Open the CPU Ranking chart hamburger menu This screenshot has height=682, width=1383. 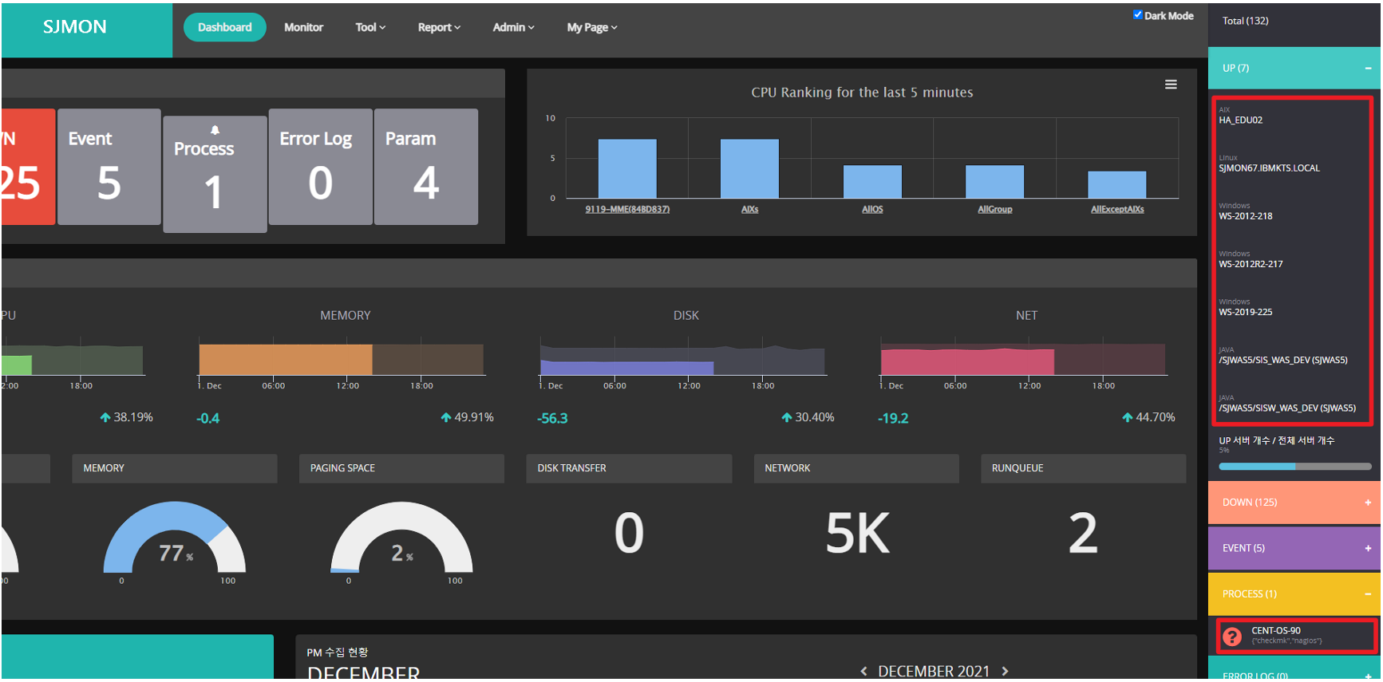point(1171,85)
